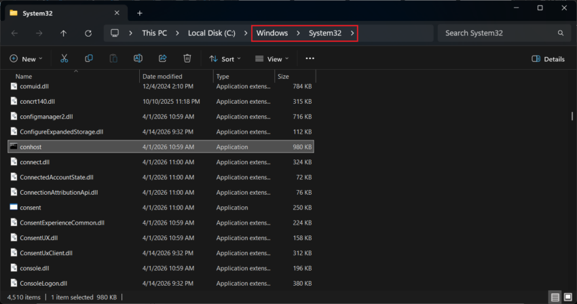
Task: Click the Cut scissors icon
Action: [64, 58]
